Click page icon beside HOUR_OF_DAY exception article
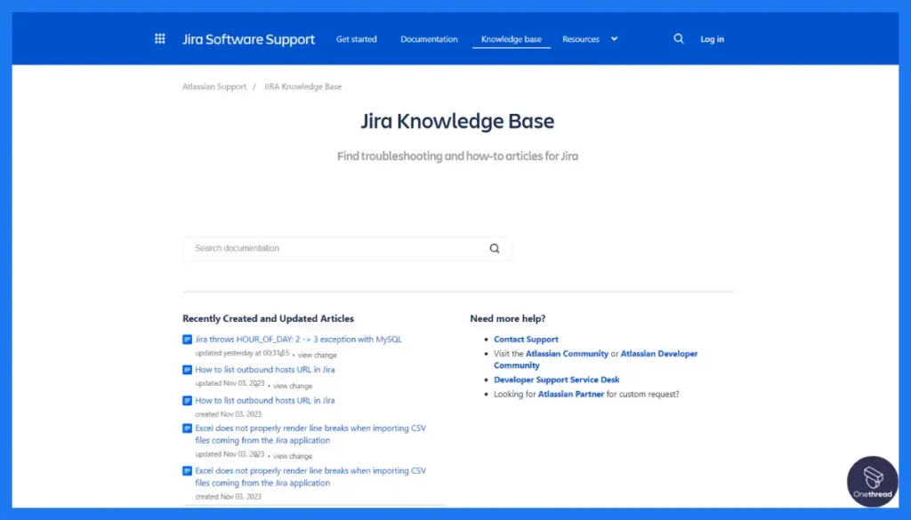Image resolution: width=911 pixels, height=520 pixels. coord(187,340)
